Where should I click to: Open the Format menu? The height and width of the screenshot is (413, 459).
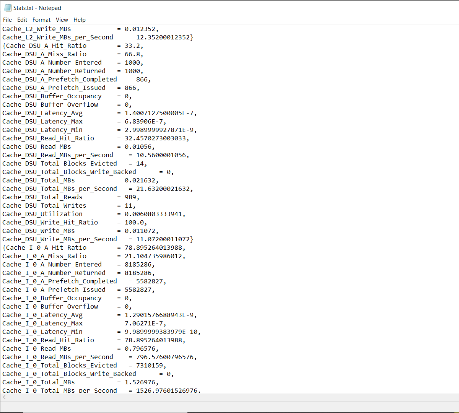pyautogui.click(x=41, y=20)
